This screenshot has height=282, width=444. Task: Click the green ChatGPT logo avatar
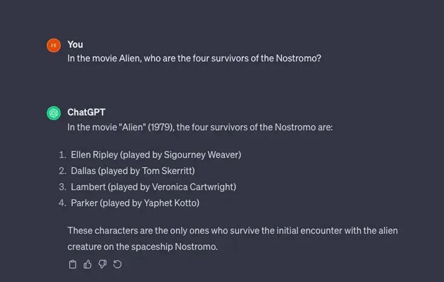click(x=53, y=113)
